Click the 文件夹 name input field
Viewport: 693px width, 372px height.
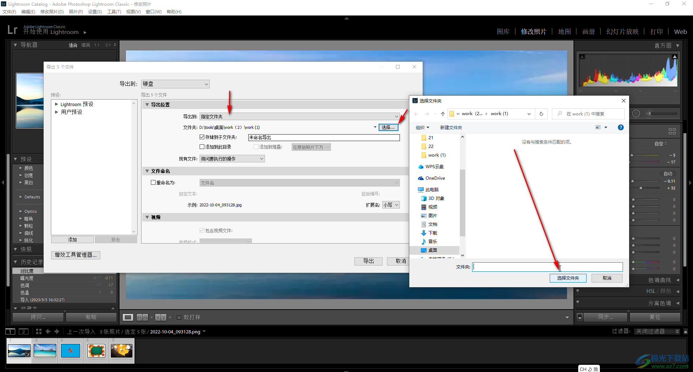(548, 267)
